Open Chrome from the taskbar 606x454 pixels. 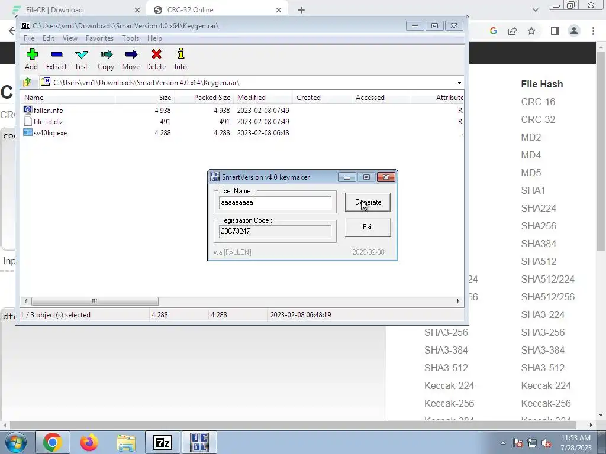coord(53,442)
